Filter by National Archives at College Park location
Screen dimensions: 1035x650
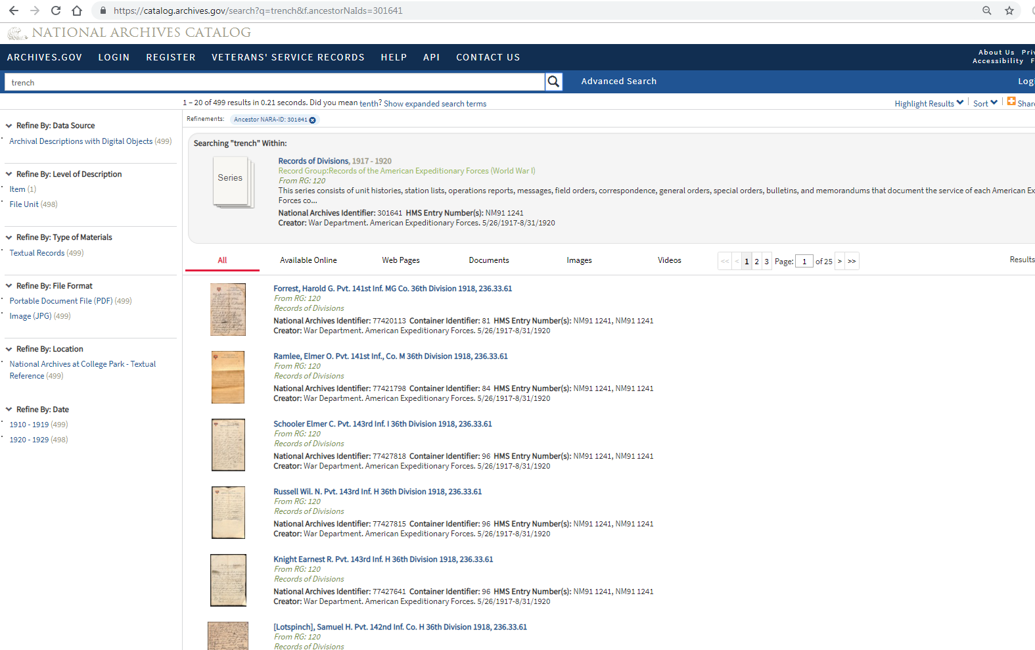(83, 370)
